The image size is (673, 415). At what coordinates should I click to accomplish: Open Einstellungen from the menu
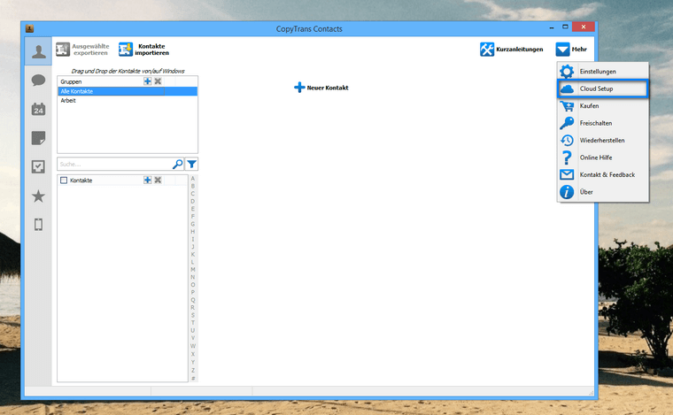coord(603,72)
